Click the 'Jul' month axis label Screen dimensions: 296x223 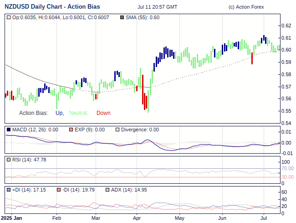tap(264, 218)
